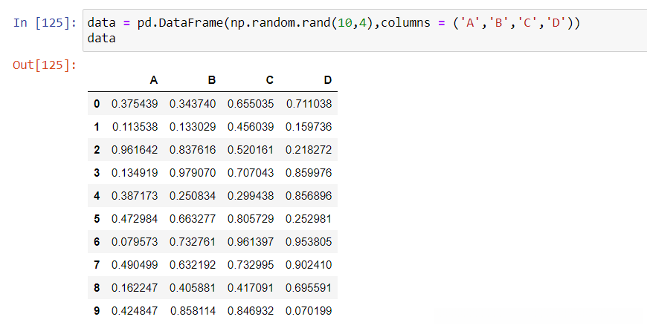
Task: Select the In [125] prompt label
Action: point(45,22)
